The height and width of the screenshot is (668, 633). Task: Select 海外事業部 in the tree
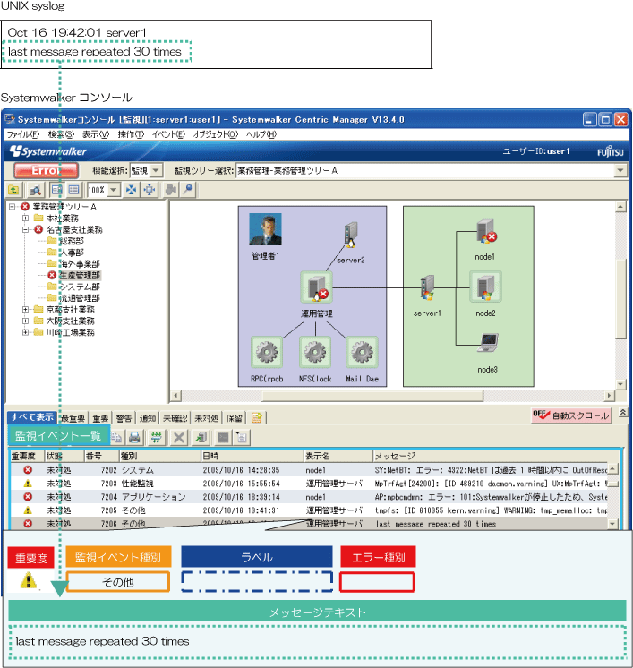click(x=79, y=264)
